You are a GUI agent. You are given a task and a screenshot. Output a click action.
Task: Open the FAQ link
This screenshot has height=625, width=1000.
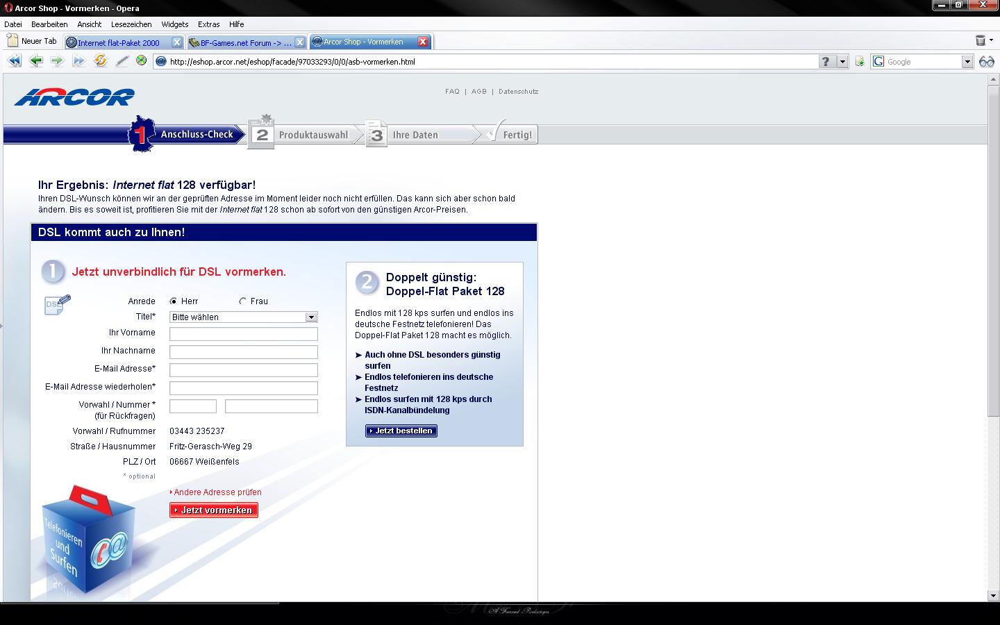tap(452, 92)
